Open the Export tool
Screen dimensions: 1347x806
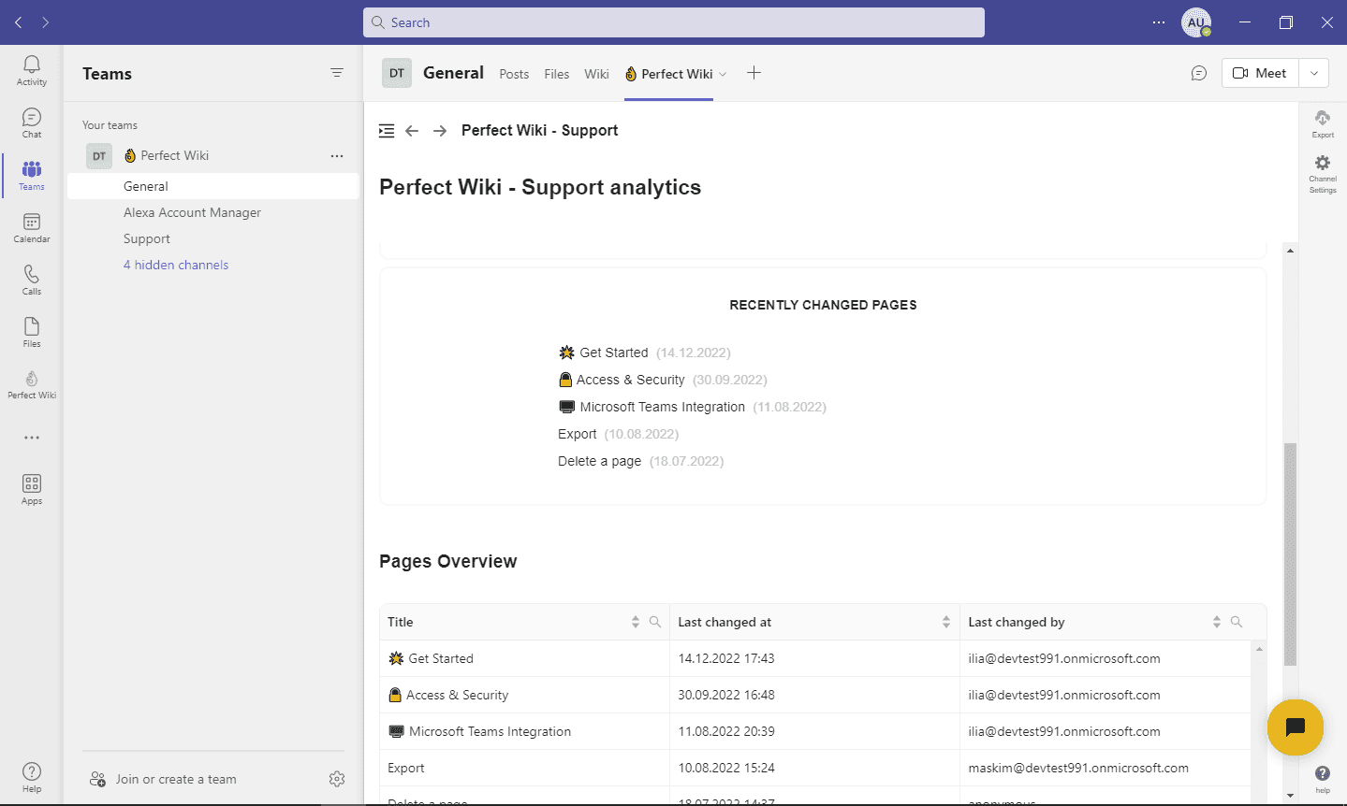pos(1323,123)
